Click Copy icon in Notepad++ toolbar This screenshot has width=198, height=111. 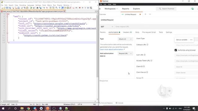click(25, 8)
